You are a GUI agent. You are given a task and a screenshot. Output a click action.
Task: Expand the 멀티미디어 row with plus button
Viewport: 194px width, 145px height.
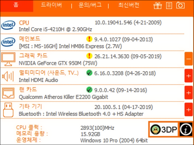coord(189,76)
